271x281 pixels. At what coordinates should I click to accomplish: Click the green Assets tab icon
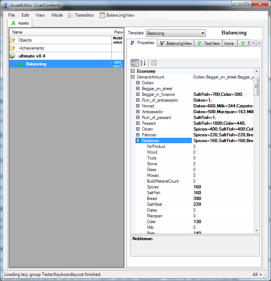(13, 23)
